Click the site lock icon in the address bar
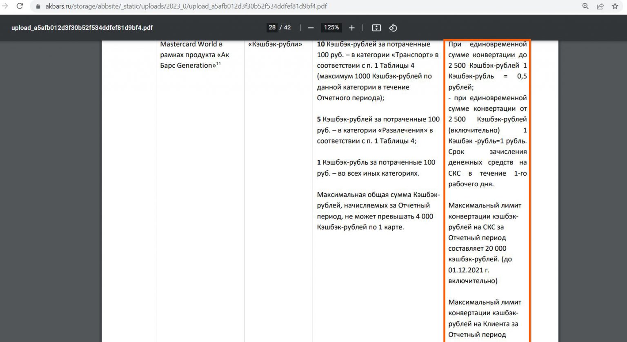 point(38,7)
